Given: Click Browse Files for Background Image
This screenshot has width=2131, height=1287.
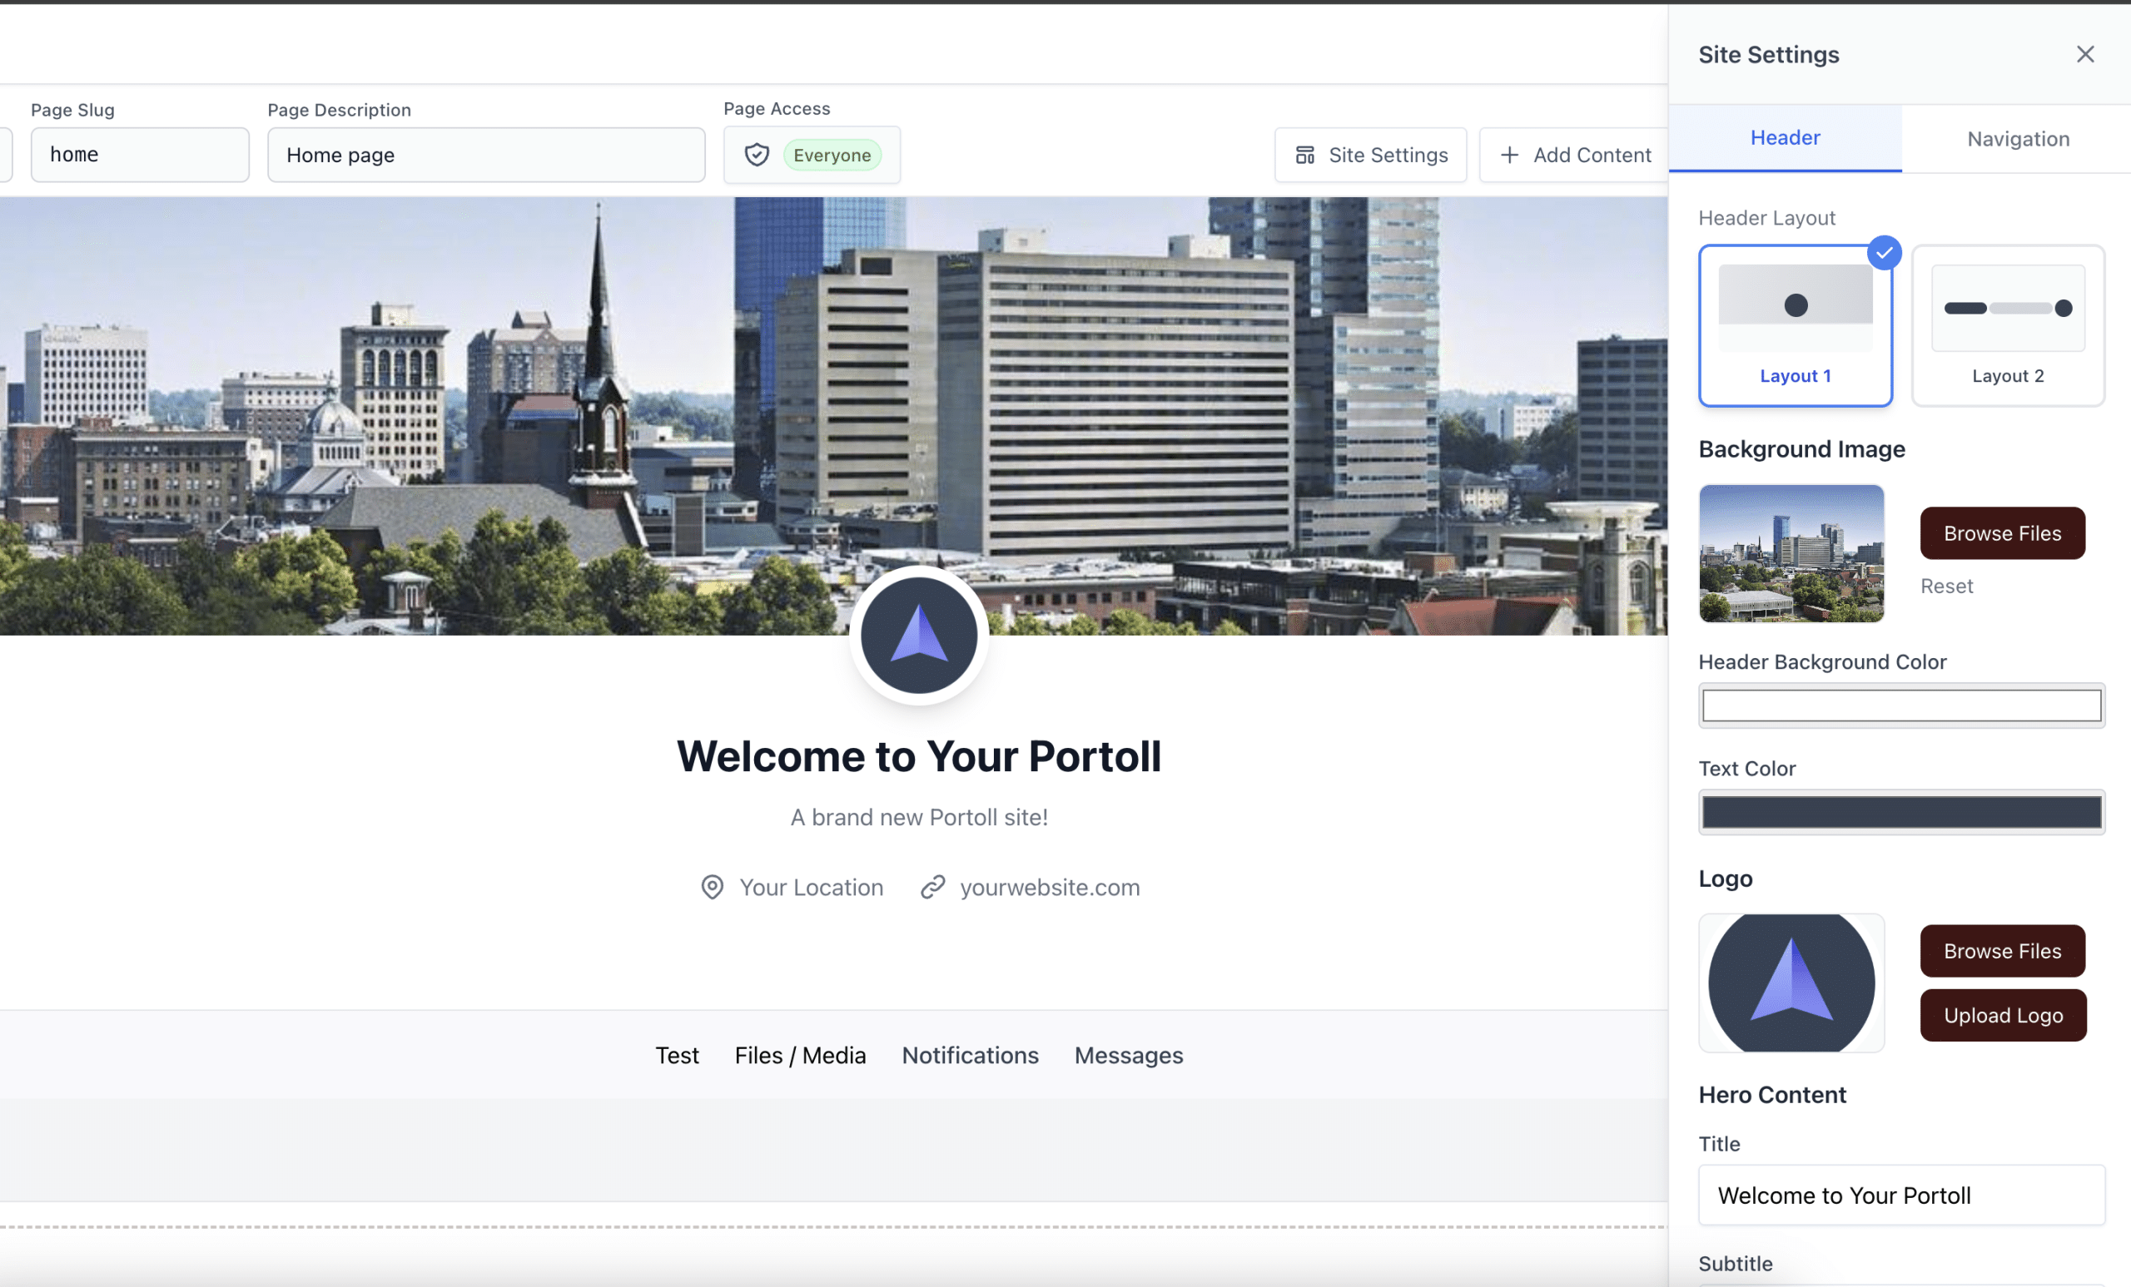Looking at the screenshot, I should pyautogui.click(x=2002, y=533).
